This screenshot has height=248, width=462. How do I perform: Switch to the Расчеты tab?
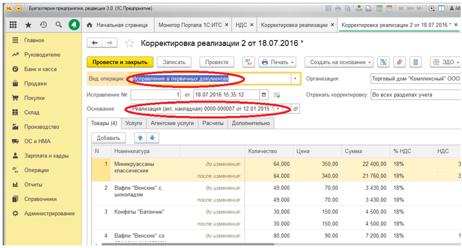(213, 123)
